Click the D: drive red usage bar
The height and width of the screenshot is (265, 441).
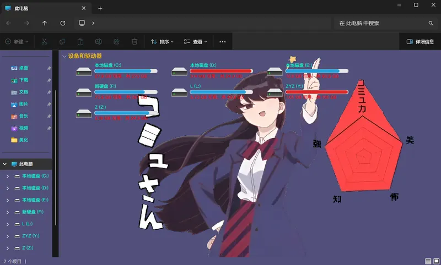[x=222, y=71]
